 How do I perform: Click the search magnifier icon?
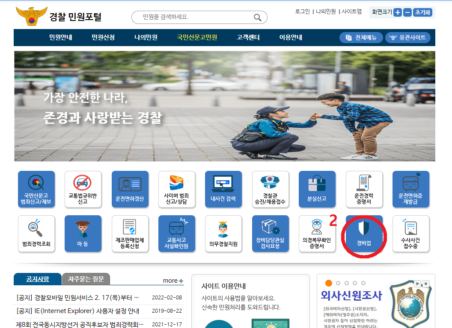(257, 18)
